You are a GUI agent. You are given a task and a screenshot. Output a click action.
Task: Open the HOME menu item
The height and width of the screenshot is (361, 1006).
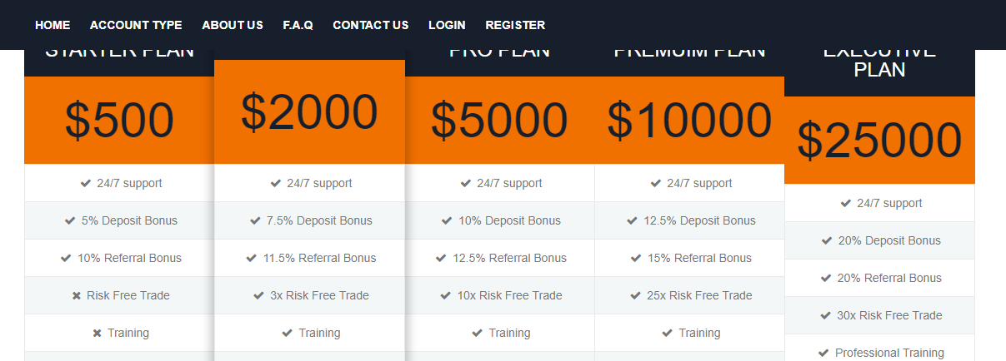(53, 25)
